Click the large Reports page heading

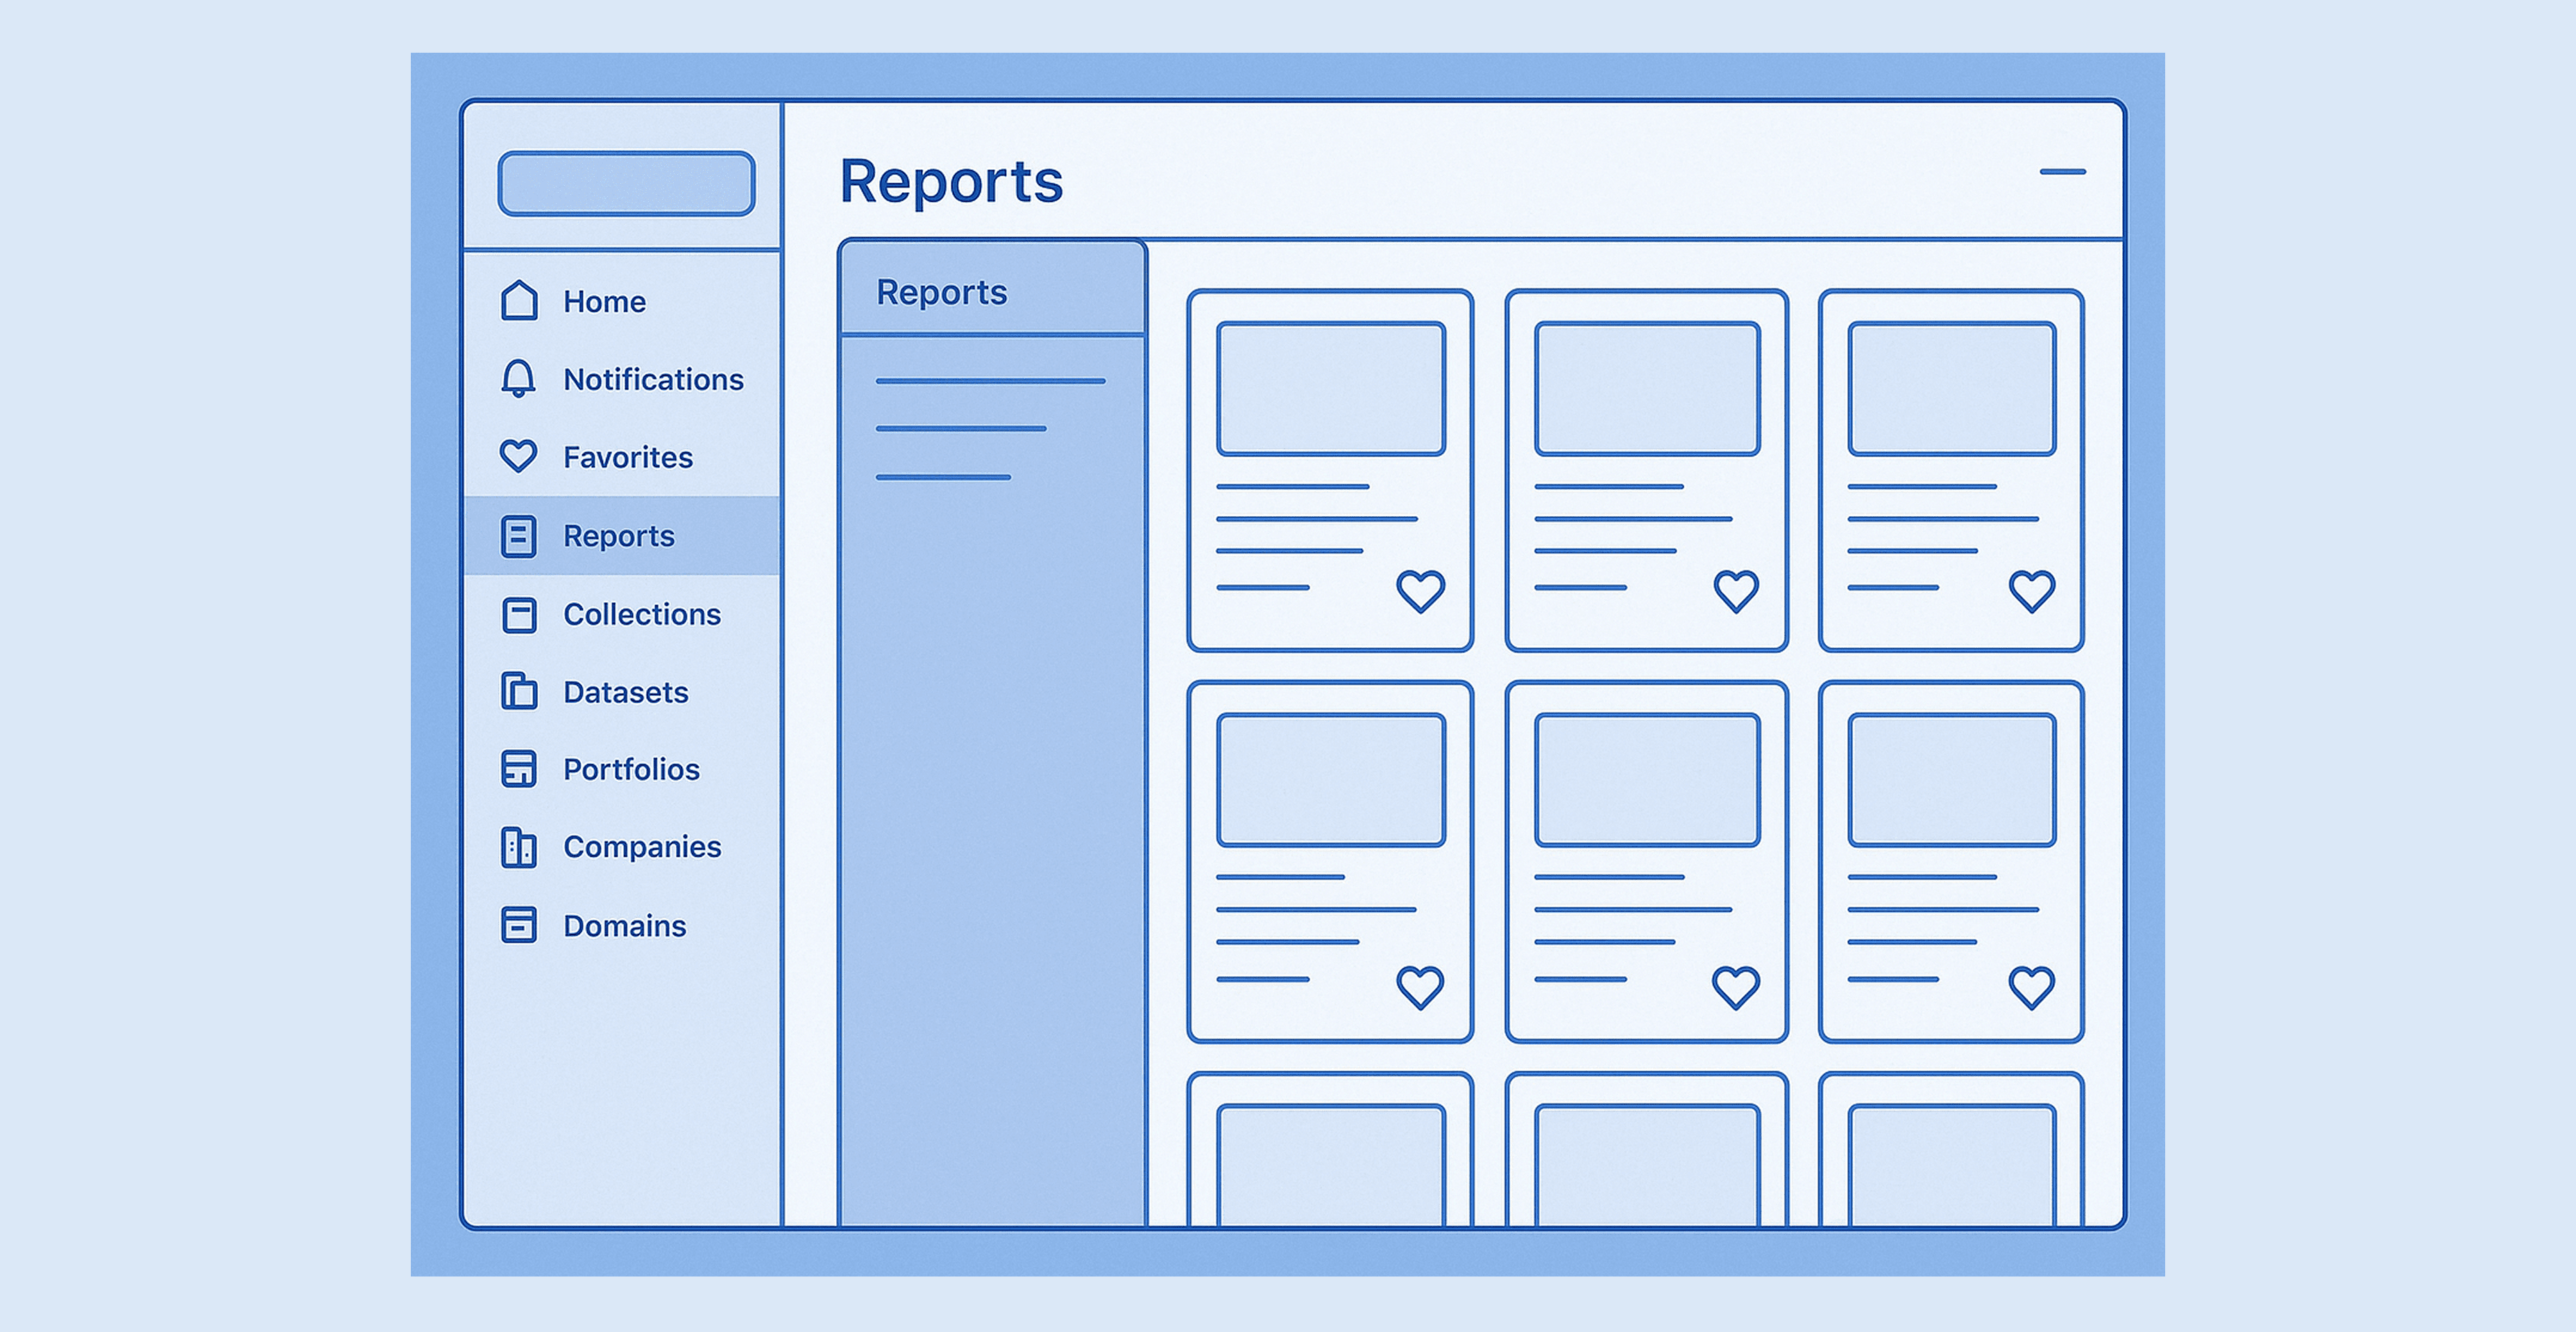[x=951, y=183]
